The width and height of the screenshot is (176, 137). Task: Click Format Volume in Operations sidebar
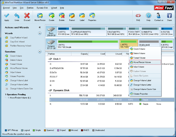tap(16, 64)
